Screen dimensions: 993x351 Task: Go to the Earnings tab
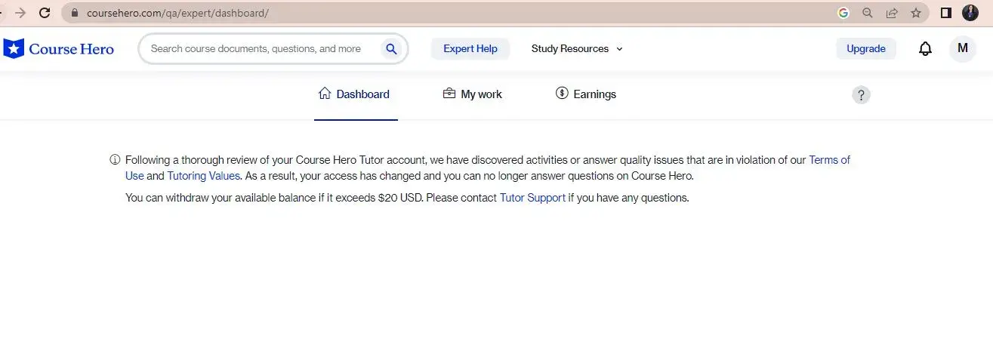586,94
